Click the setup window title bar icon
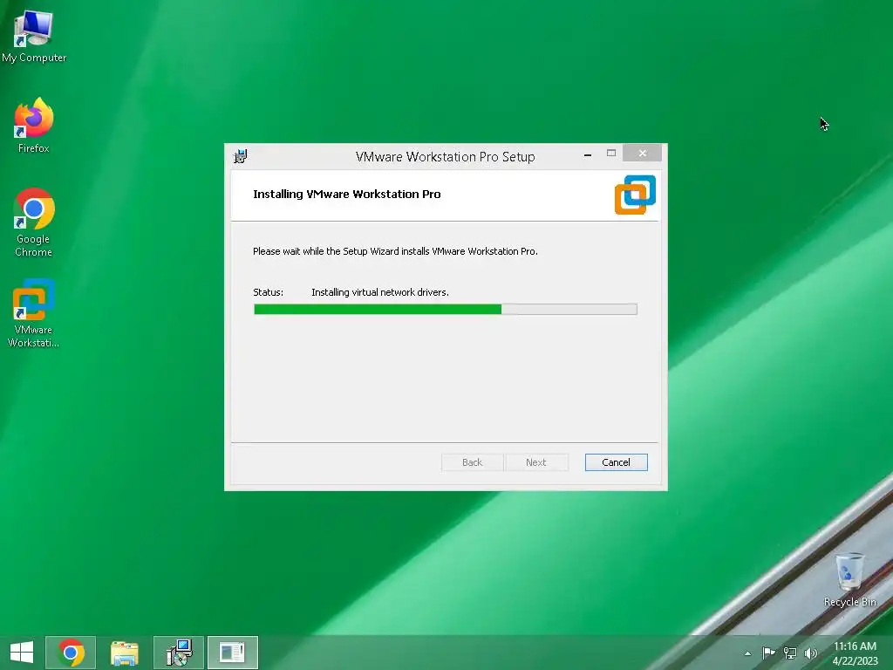Screen dimensions: 893x670 pos(241,156)
